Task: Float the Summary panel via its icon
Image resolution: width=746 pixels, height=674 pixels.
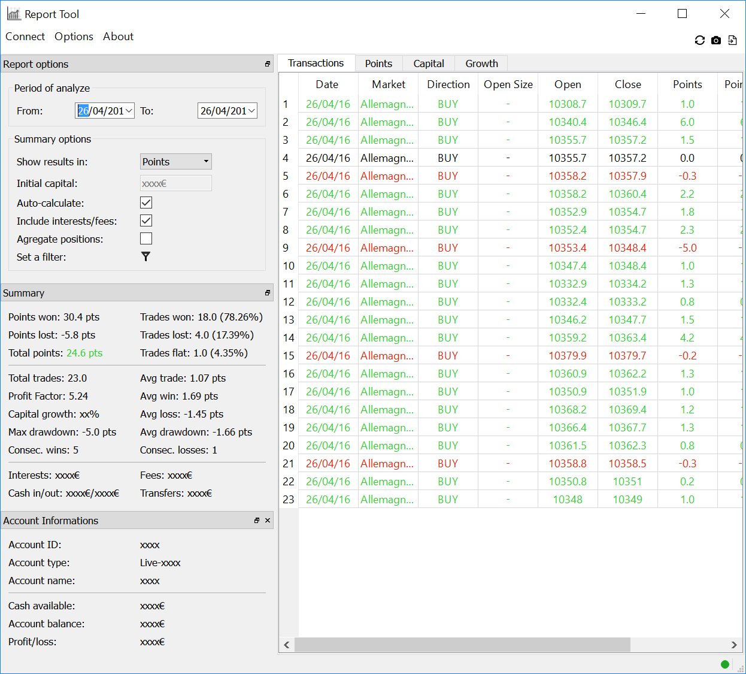Action: 268,293
